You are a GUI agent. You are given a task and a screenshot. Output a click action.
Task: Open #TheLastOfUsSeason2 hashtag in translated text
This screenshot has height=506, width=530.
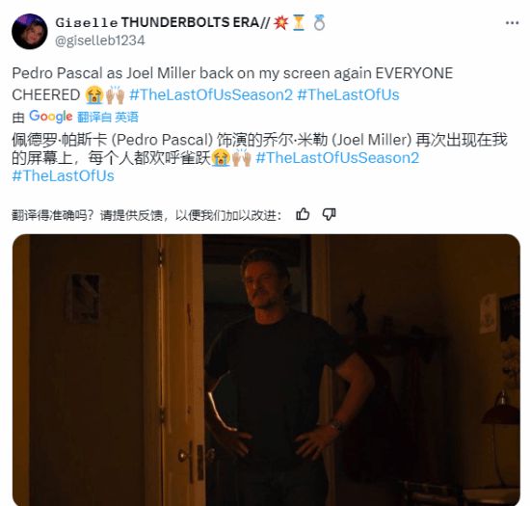pyautogui.click(x=337, y=158)
